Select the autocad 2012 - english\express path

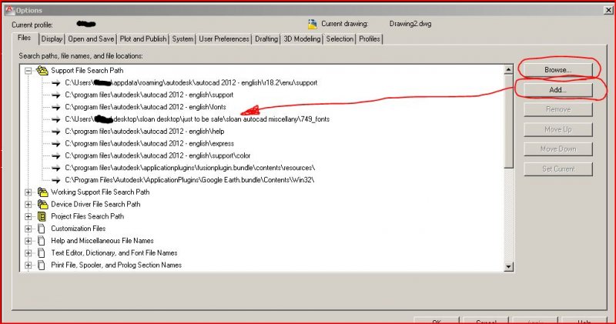[149, 144]
